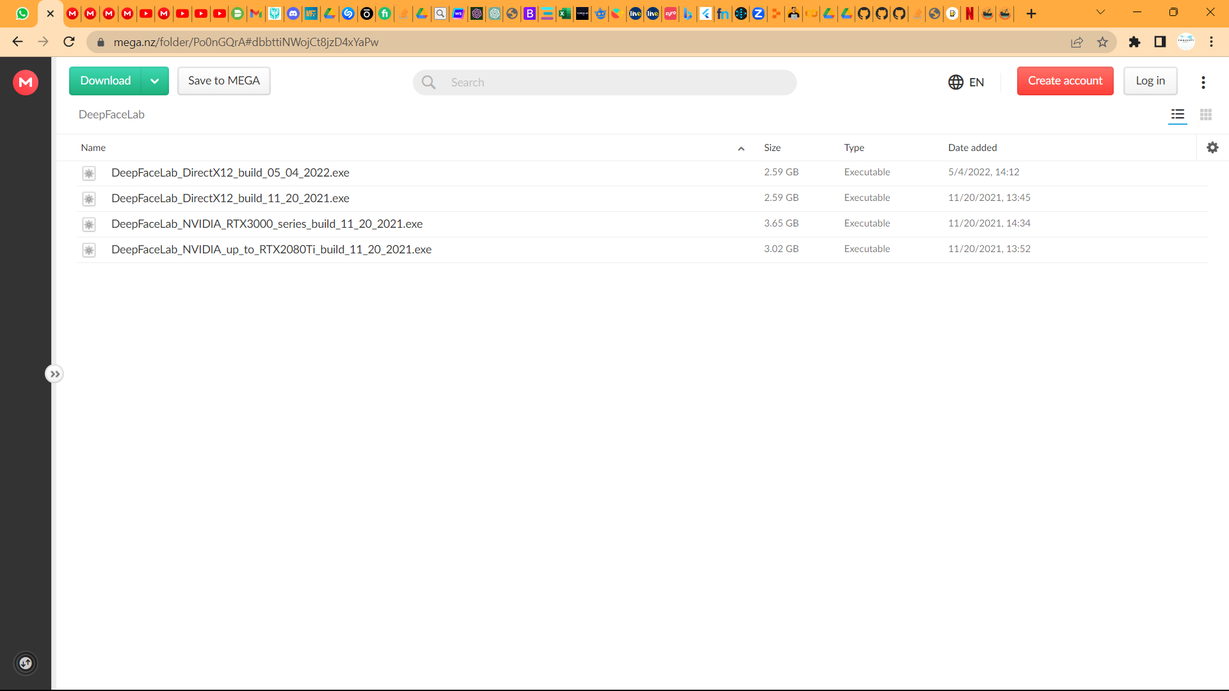Expand the Download button dropdown chevron
This screenshot has width=1229, height=691.
click(x=154, y=81)
